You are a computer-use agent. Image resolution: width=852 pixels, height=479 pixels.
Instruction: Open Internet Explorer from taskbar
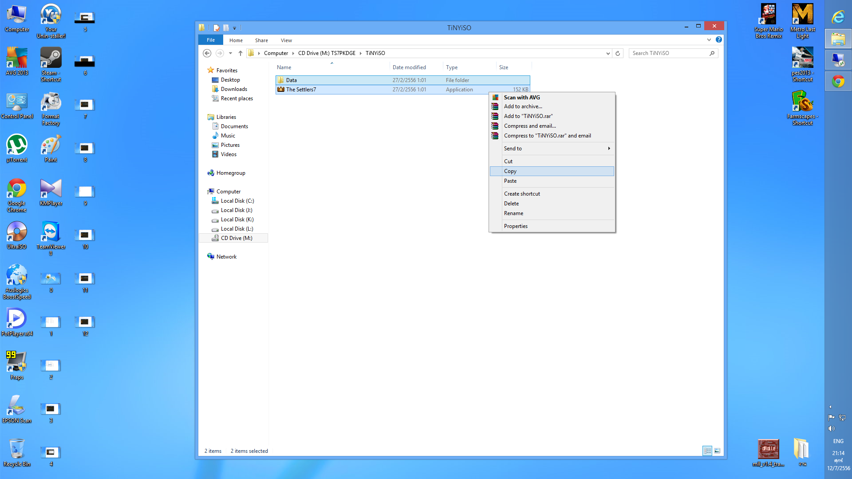tap(838, 17)
